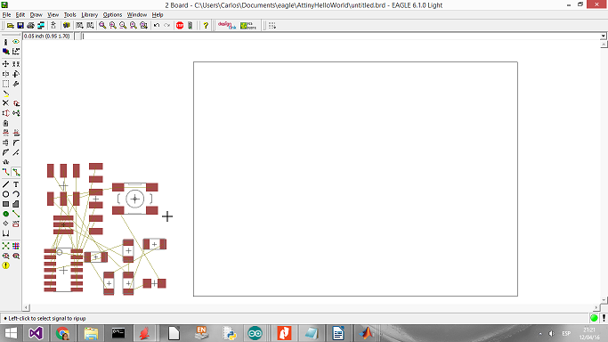Select the Rectangle tool
608x342 pixels.
click(5, 204)
